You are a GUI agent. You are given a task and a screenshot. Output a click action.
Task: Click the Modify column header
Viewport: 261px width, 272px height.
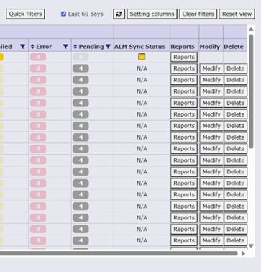pos(210,47)
